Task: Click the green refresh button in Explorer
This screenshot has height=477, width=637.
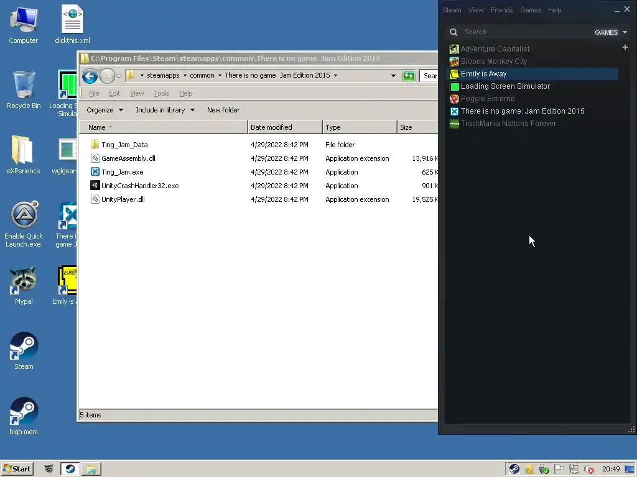Action: (409, 75)
